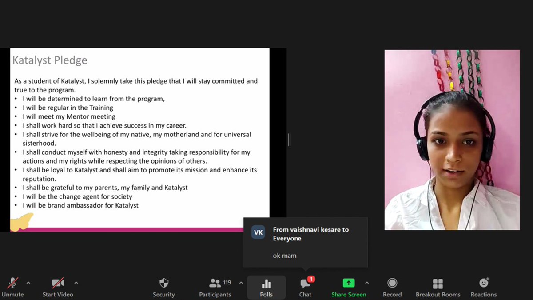Open the Chat panel

click(x=305, y=287)
